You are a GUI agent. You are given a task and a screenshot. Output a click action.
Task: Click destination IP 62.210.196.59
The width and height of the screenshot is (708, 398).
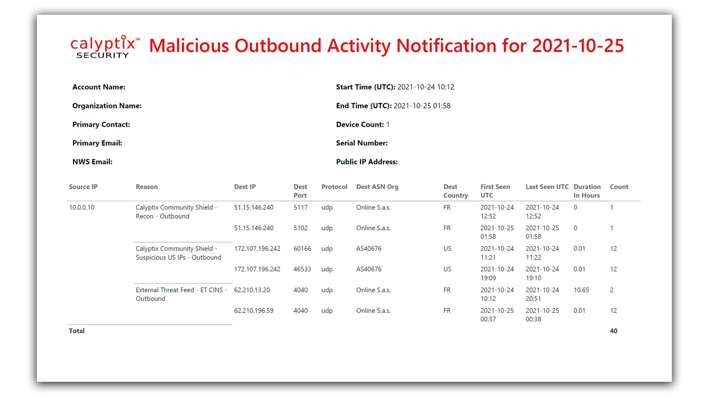[x=253, y=311]
